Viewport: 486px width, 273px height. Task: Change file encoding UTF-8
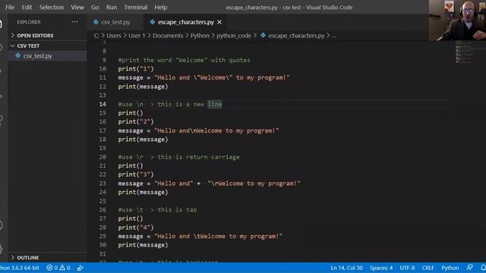[407, 268]
